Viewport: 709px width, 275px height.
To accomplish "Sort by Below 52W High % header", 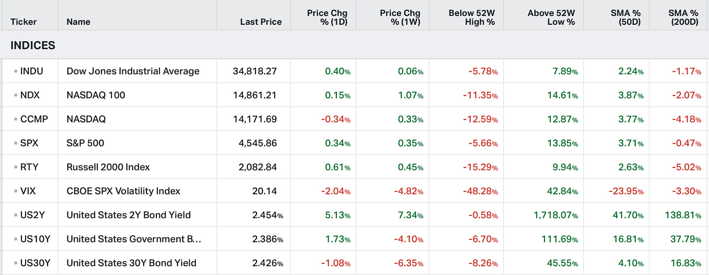I will click(x=471, y=17).
